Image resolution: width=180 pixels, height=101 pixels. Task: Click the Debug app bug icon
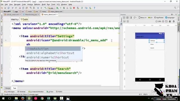pos(64,8)
